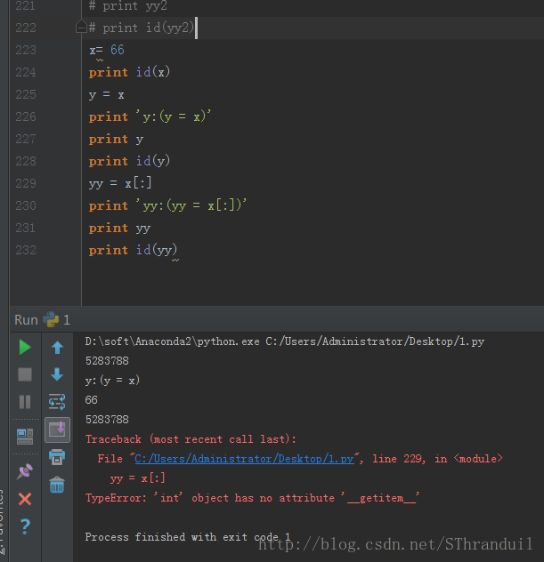Click the gray Stop process button
The height and width of the screenshot is (562, 544).
[x=25, y=374]
